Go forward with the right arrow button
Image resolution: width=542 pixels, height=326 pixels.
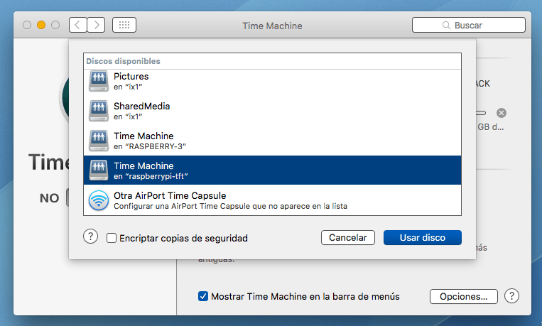[x=96, y=25]
